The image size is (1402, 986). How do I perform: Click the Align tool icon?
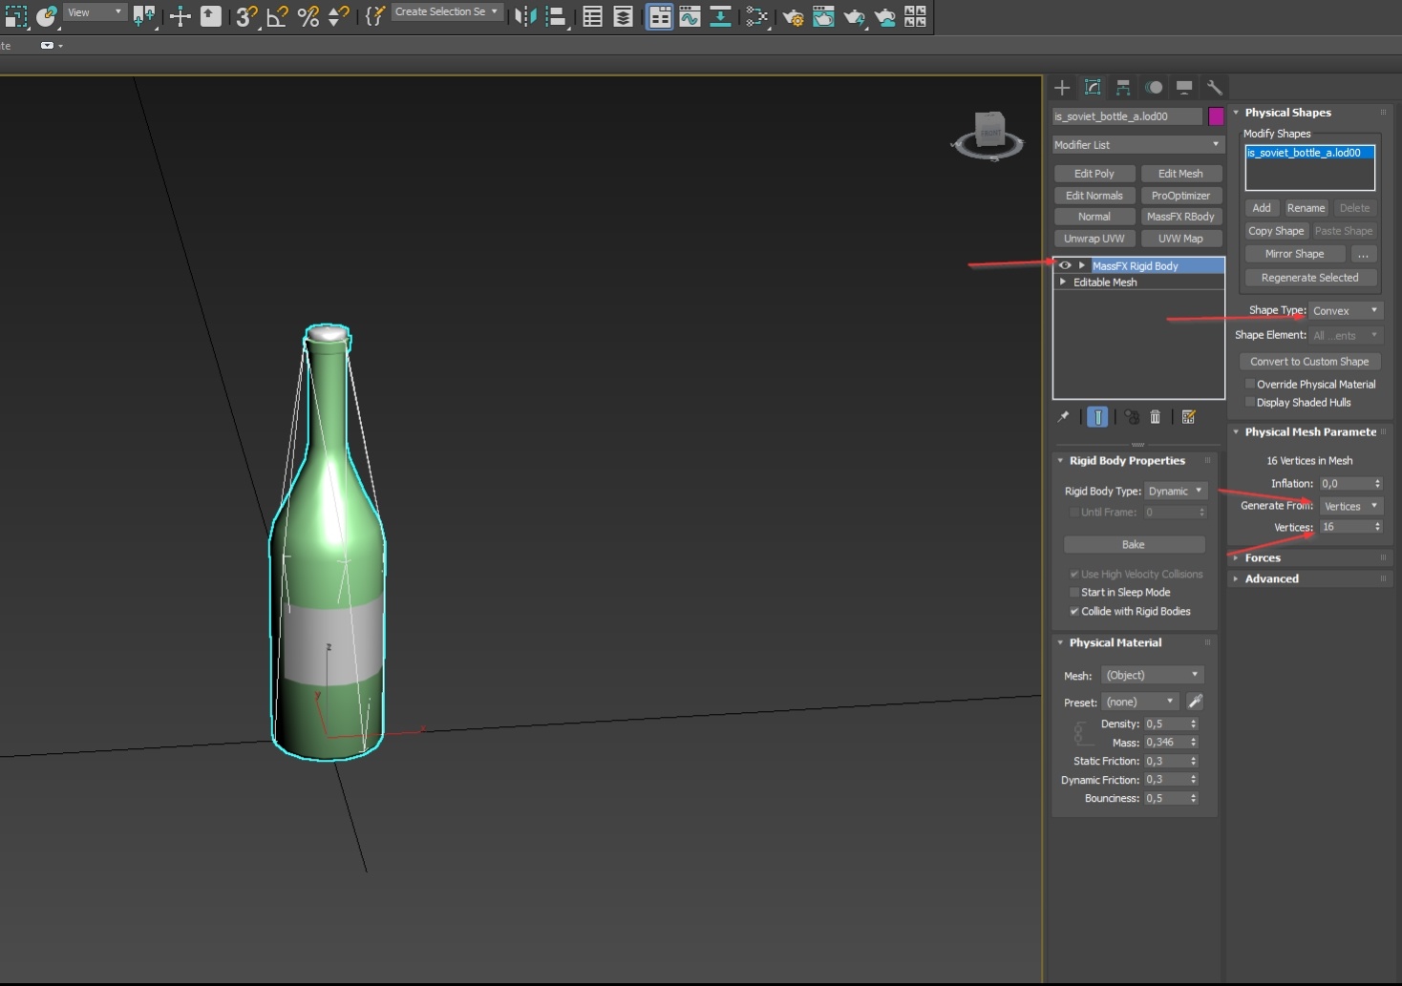pos(556,16)
